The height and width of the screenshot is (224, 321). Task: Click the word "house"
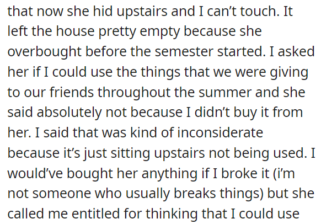(x=76, y=31)
